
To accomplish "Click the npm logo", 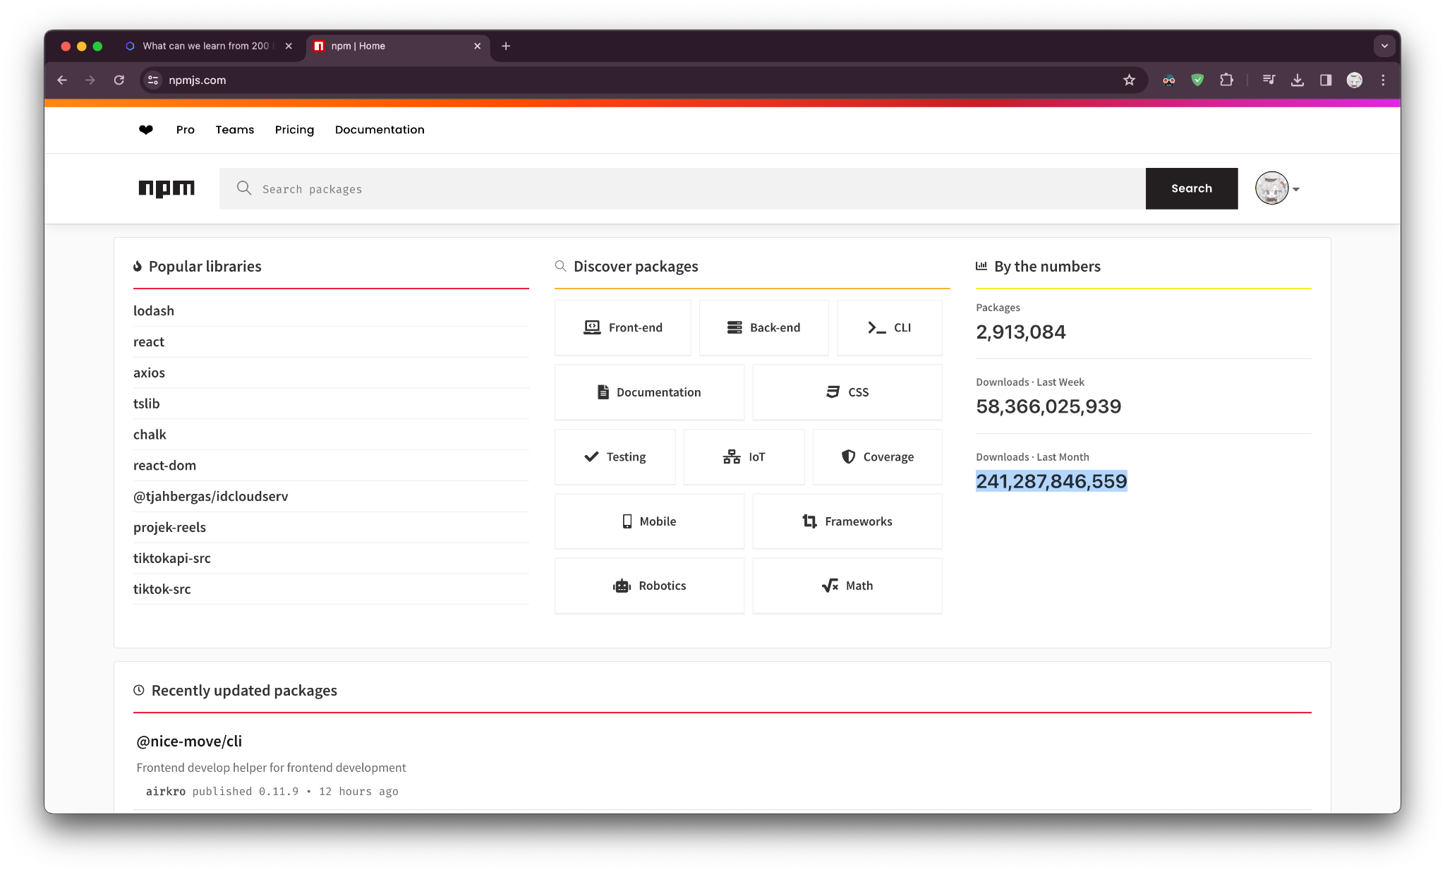I will (x=167, y=188).
